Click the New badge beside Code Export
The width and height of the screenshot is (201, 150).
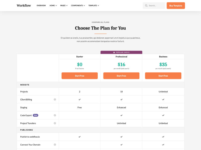pos(35,115)
